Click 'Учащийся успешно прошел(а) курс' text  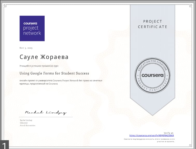39,66
